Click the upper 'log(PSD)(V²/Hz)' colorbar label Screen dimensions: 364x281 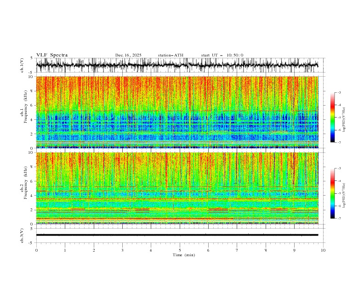[344, 120]
